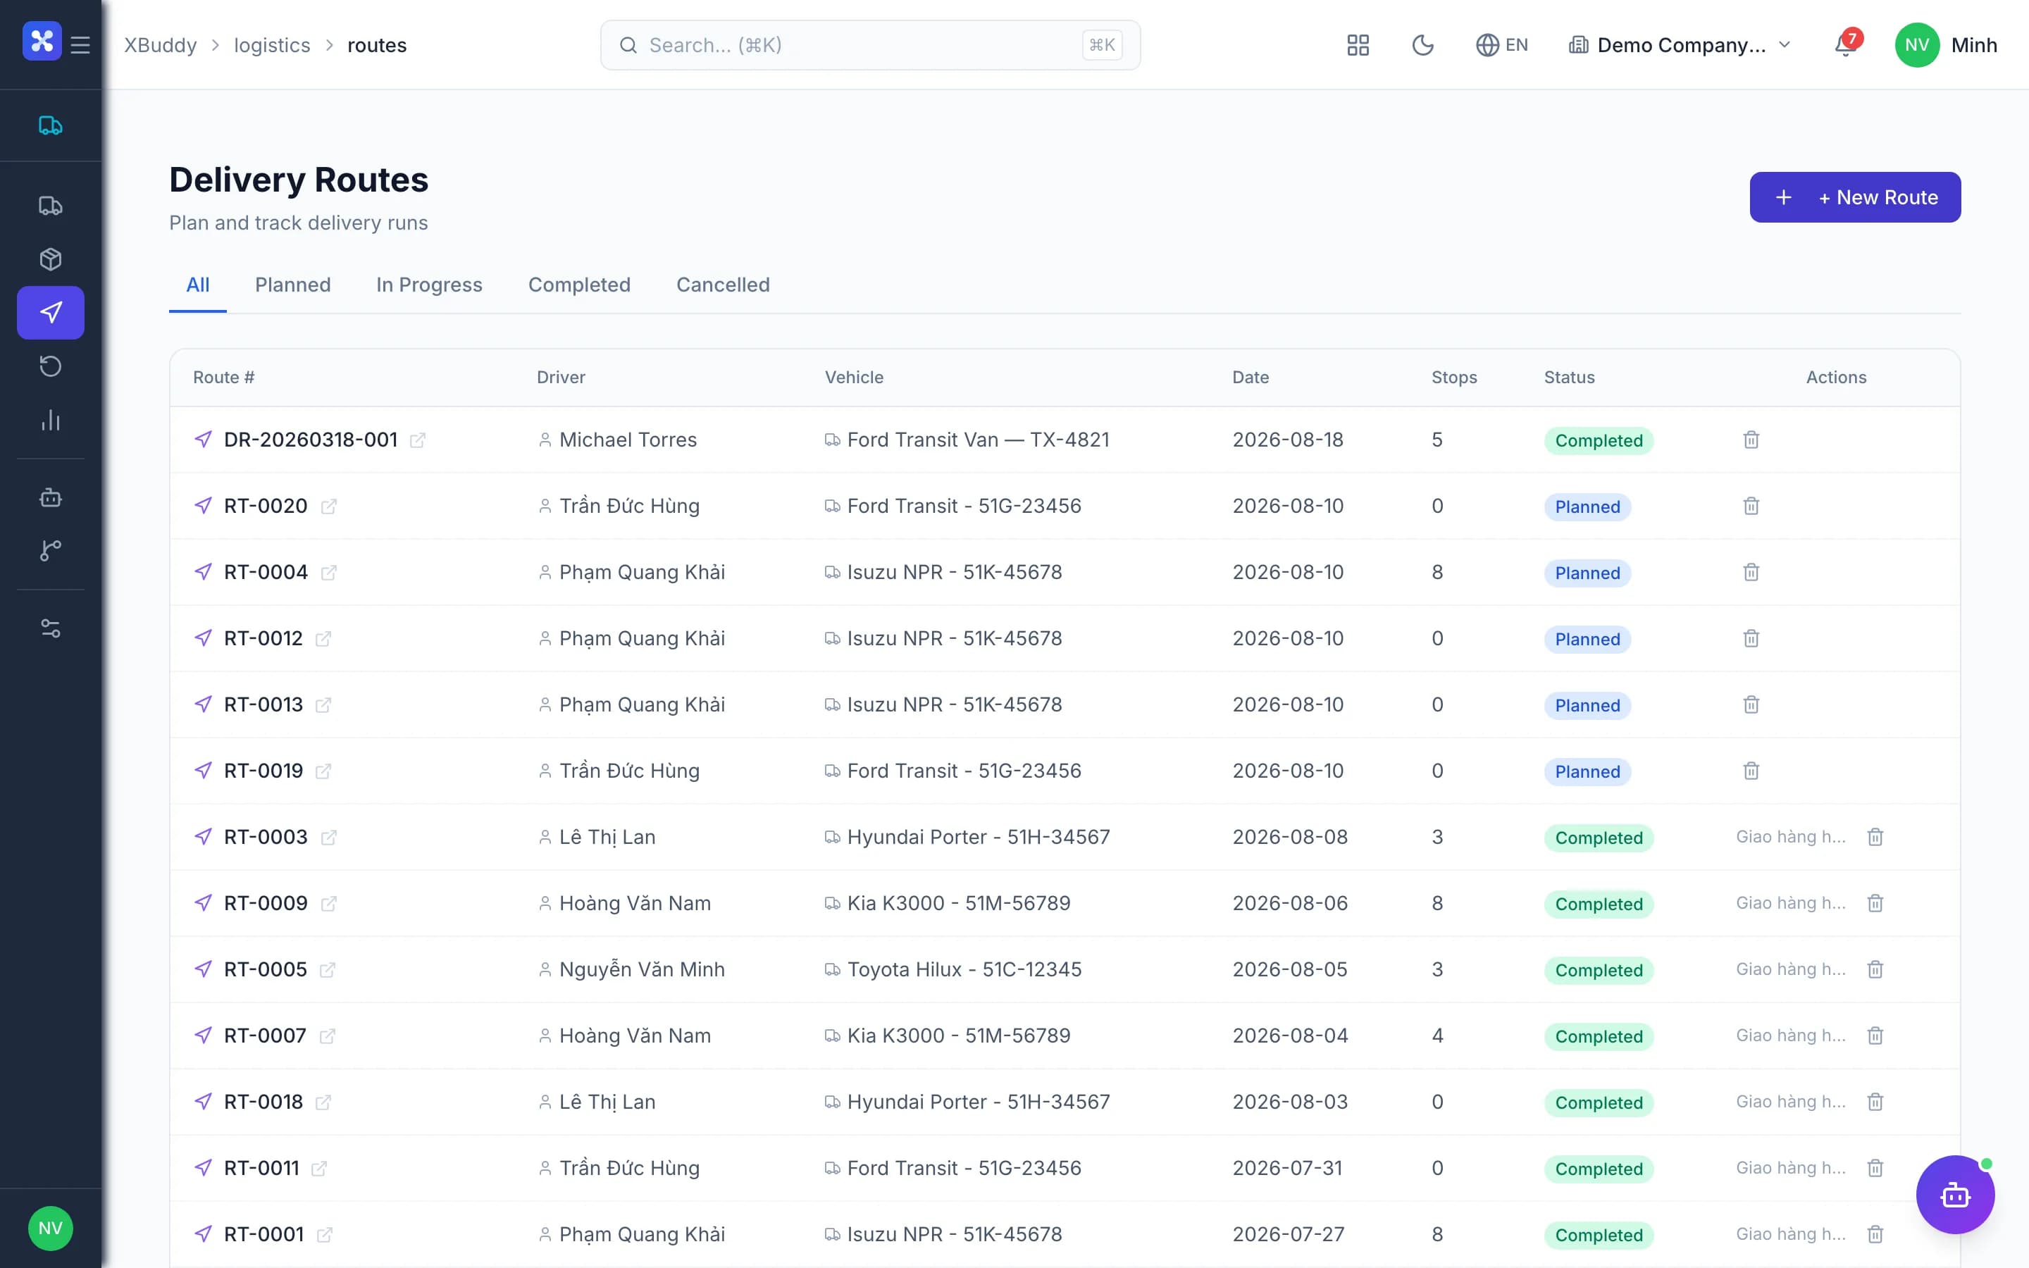
Task: Click vehicle Toyota Hilux - 51C-12345
Action: [x=964, y=970]
